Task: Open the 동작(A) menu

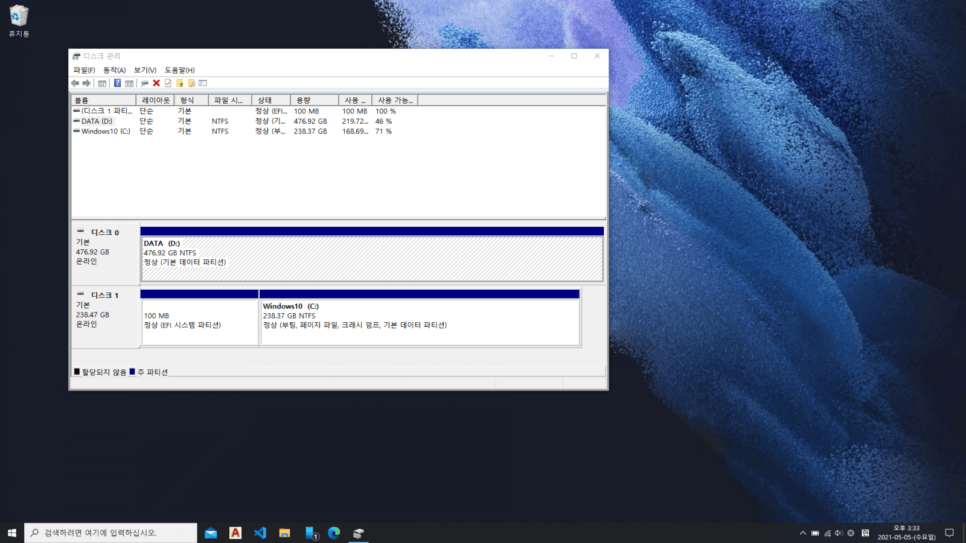Action: pyautogui.click(x=115, y=70)
